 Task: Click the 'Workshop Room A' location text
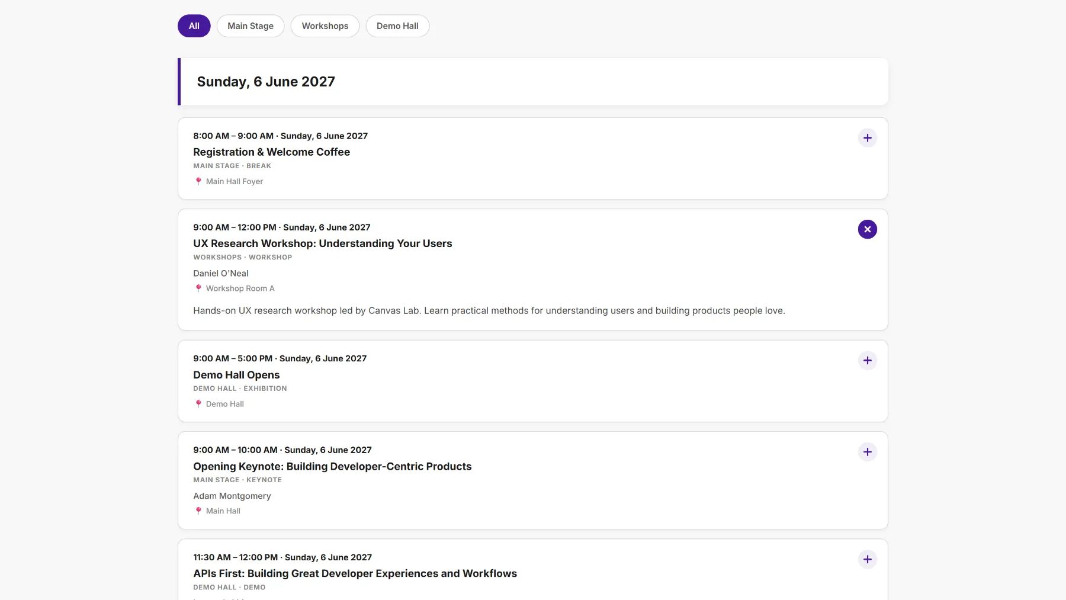point(240,288)
